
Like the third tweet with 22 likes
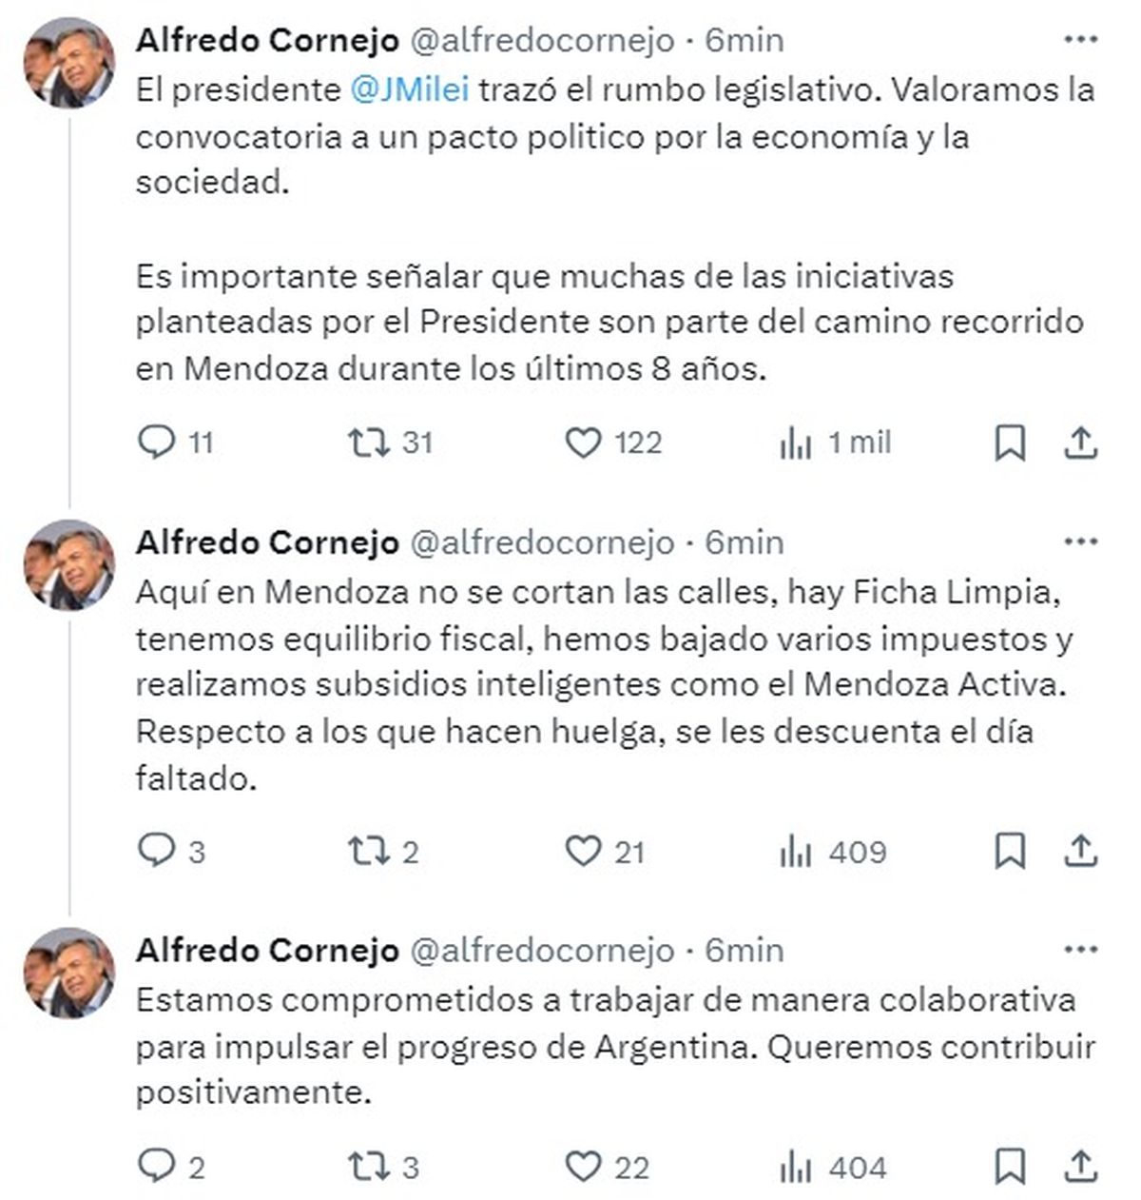click(583, 1166)
